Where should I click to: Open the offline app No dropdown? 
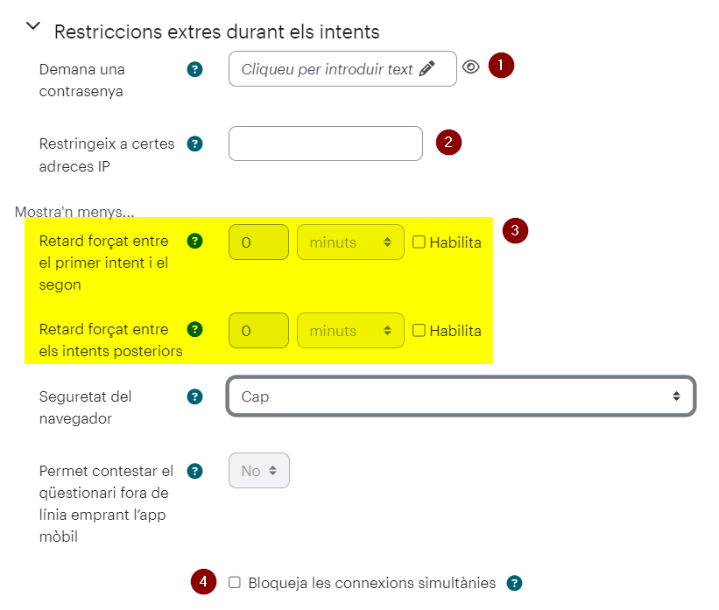[259, 471]
